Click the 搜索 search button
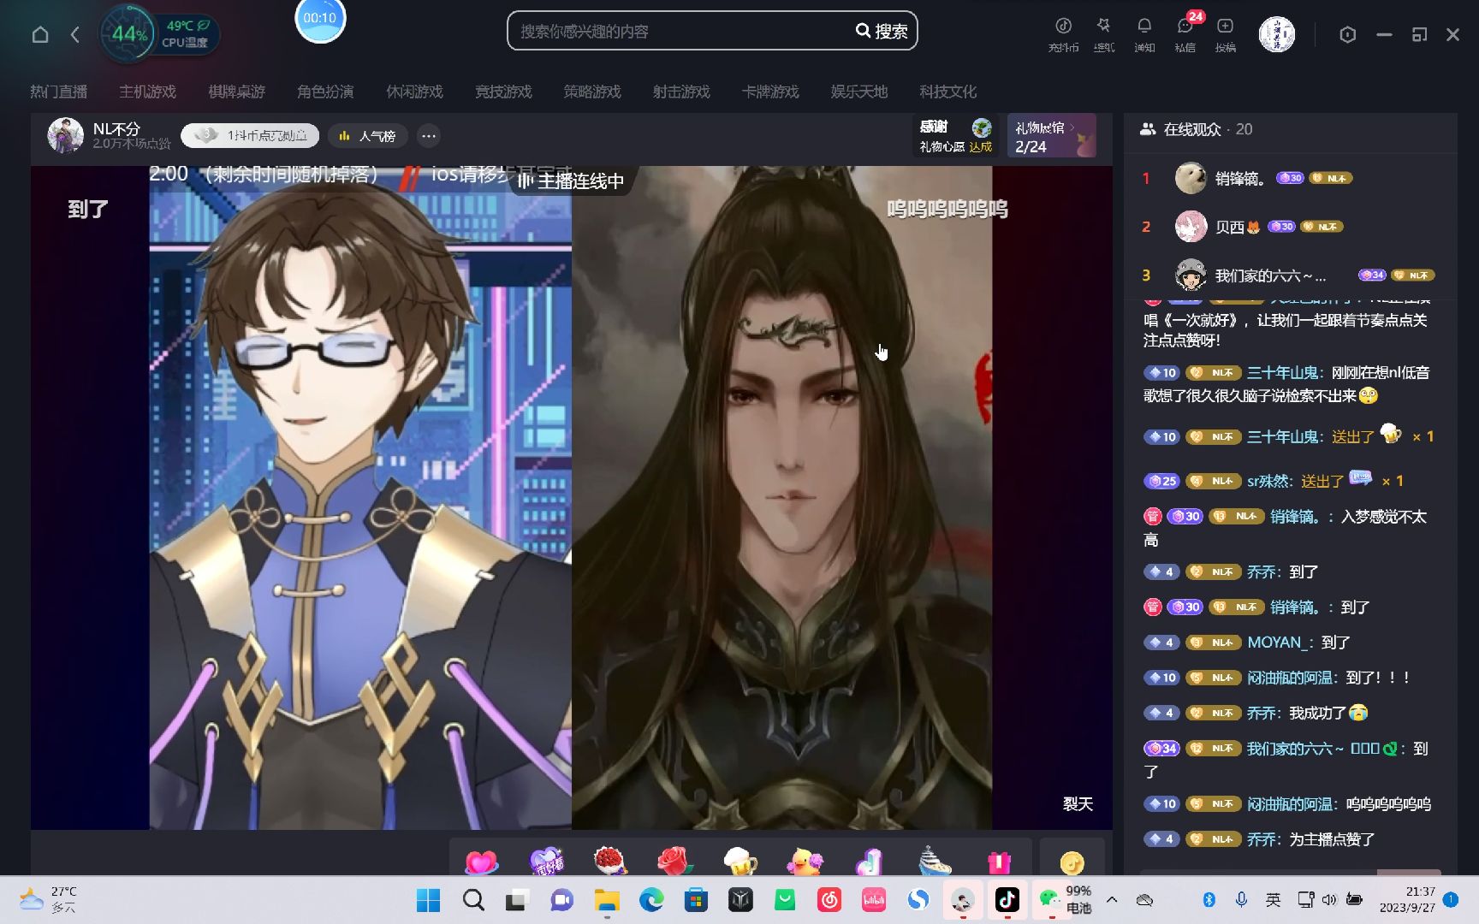Image resolution: width=1479 pixels, height=924 pixels. [x=882, y=31]
